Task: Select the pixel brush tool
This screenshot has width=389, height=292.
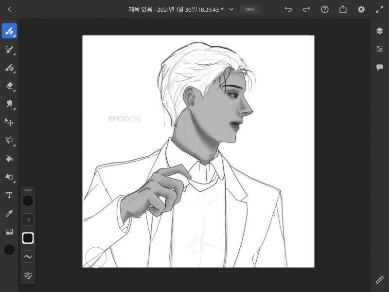Action: click(9, 31)
